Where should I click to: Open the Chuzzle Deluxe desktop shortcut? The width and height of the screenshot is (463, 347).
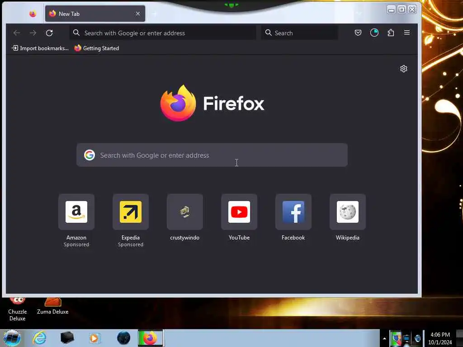tap(18, 309)
